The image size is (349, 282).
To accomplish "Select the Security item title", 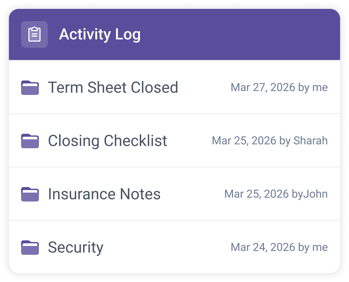I will point(76,248).
